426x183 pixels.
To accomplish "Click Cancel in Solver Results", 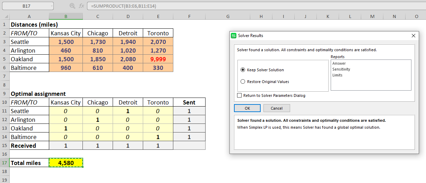I will [x=276, y=108].
